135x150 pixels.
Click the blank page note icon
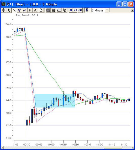tap(41, 10)
